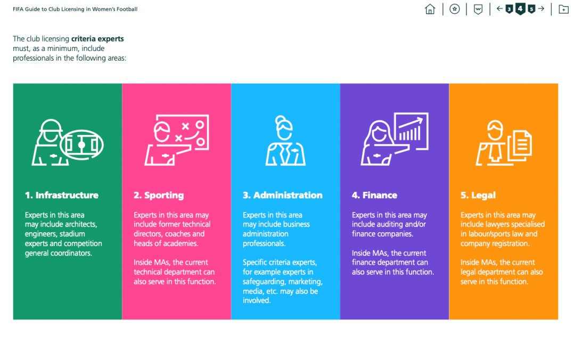Image resolution: width=575 pixels, height=337 pixels.
Task: Jump to chapter 5 badge
Action: (x=531, y=9)
